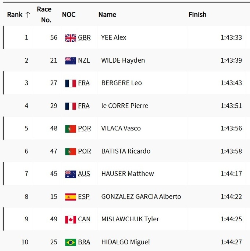This screenshot has width=250, height=251.
Task: Click the New Zealand flag icon
Action: (71, 60)
